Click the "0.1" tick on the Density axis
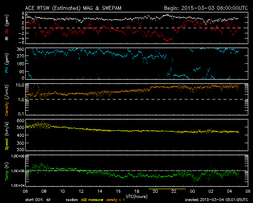 [x=21, y=114]
